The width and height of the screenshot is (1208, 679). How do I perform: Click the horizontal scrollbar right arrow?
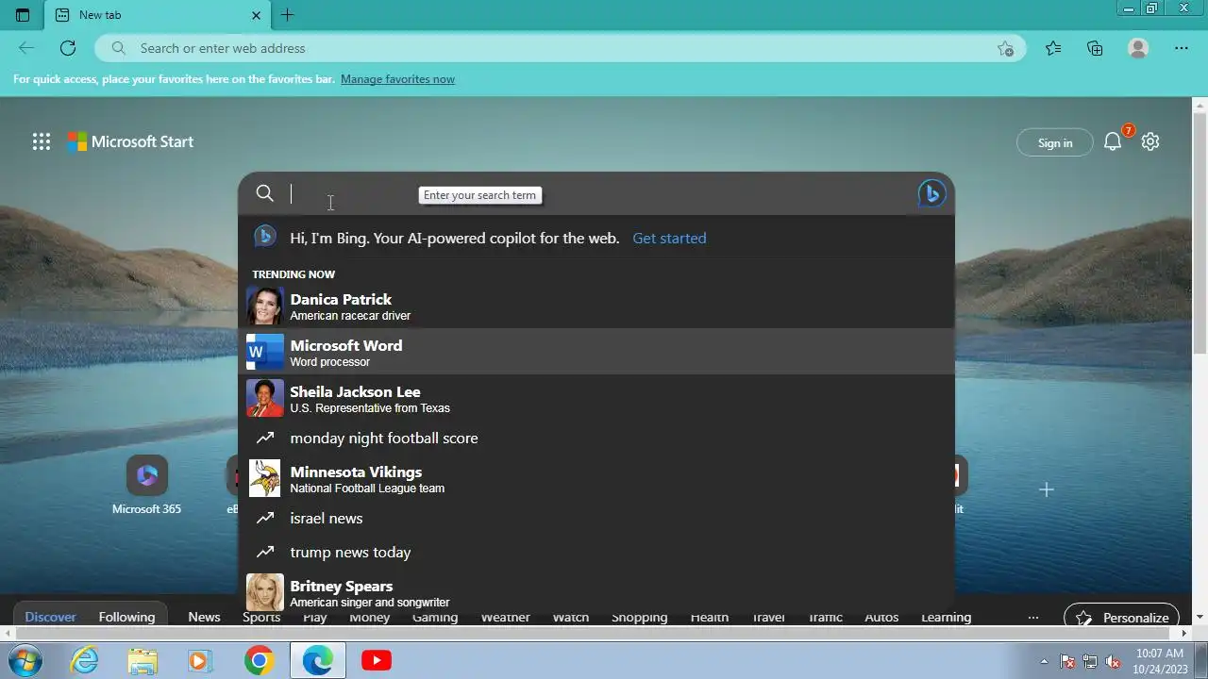[x=1184, y=634]
